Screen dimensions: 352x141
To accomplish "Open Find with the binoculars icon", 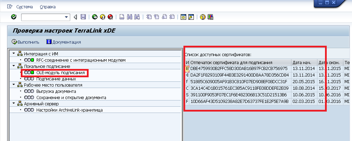I will pyautogui.click(x=130, y=17).
